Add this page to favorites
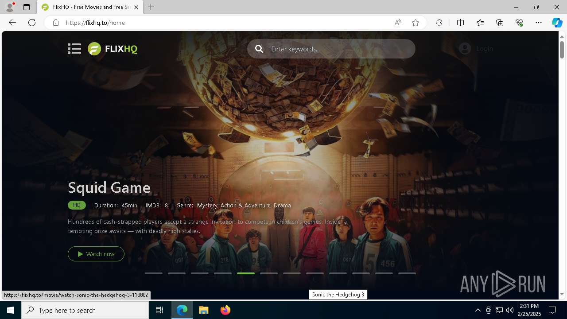 (416, 23)
